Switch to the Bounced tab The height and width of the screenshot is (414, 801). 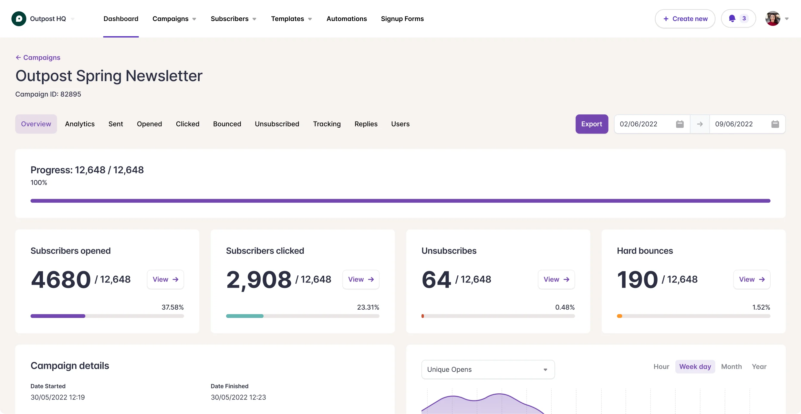(x=227, y=124)
